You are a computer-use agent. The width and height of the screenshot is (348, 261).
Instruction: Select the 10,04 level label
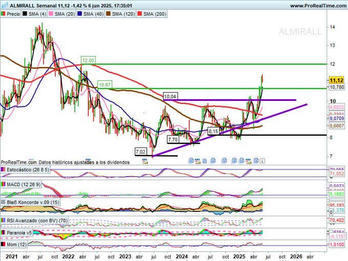[x=170, y=97]
